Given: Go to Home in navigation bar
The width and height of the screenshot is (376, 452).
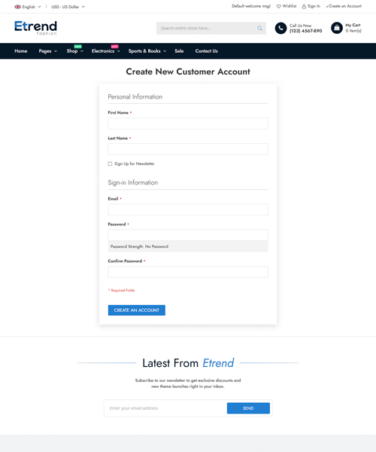Looking at the screenshot, I should 21,51.
